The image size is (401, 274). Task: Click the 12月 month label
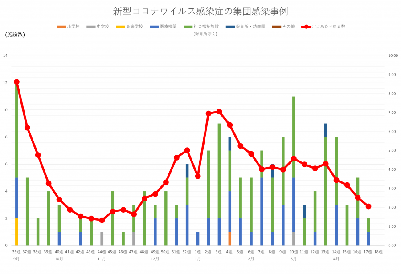tap(155, 259)
